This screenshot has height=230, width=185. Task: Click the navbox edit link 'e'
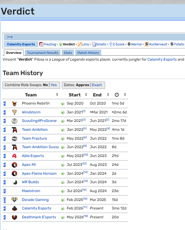pyautogui.click(x=12, y=37)
